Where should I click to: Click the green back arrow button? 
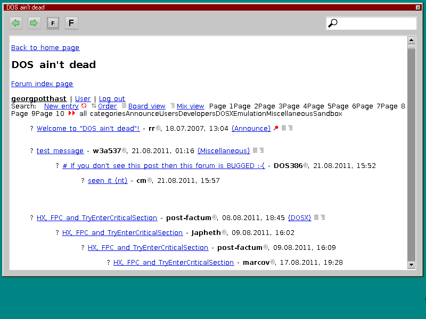(16, 23)
